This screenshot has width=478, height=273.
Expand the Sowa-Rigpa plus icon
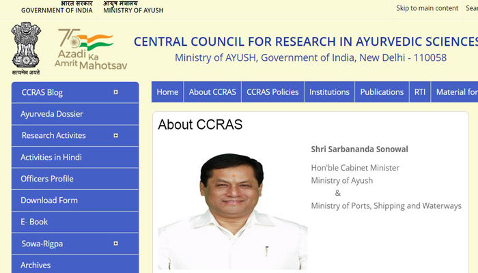(116, 244)
